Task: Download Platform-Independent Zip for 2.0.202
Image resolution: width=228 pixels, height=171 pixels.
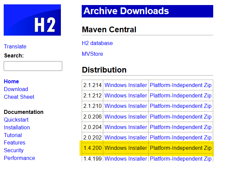Action: [181, 137]
